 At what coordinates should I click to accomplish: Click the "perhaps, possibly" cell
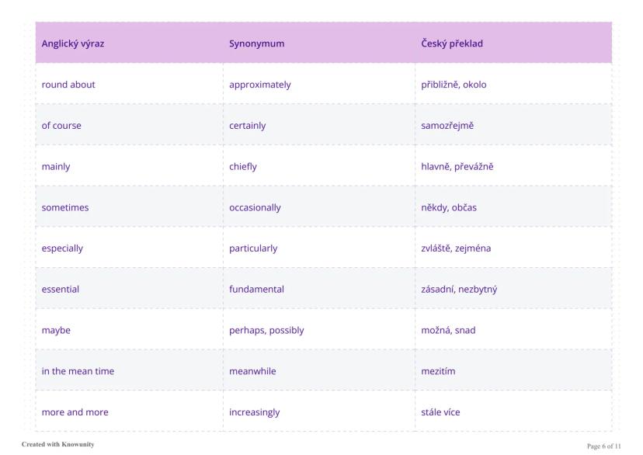tap(266, 330)
